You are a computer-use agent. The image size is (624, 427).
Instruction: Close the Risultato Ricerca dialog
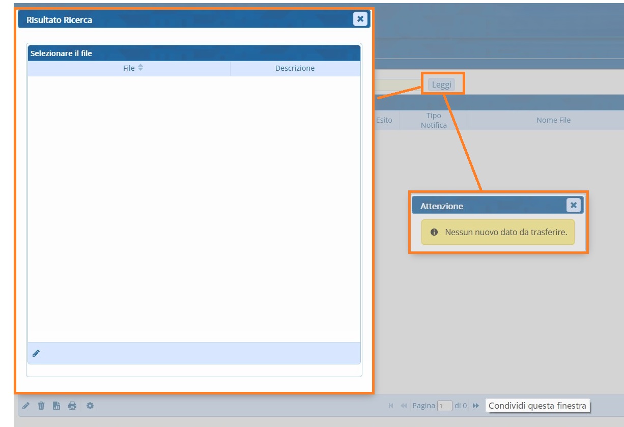click(360, 19)
